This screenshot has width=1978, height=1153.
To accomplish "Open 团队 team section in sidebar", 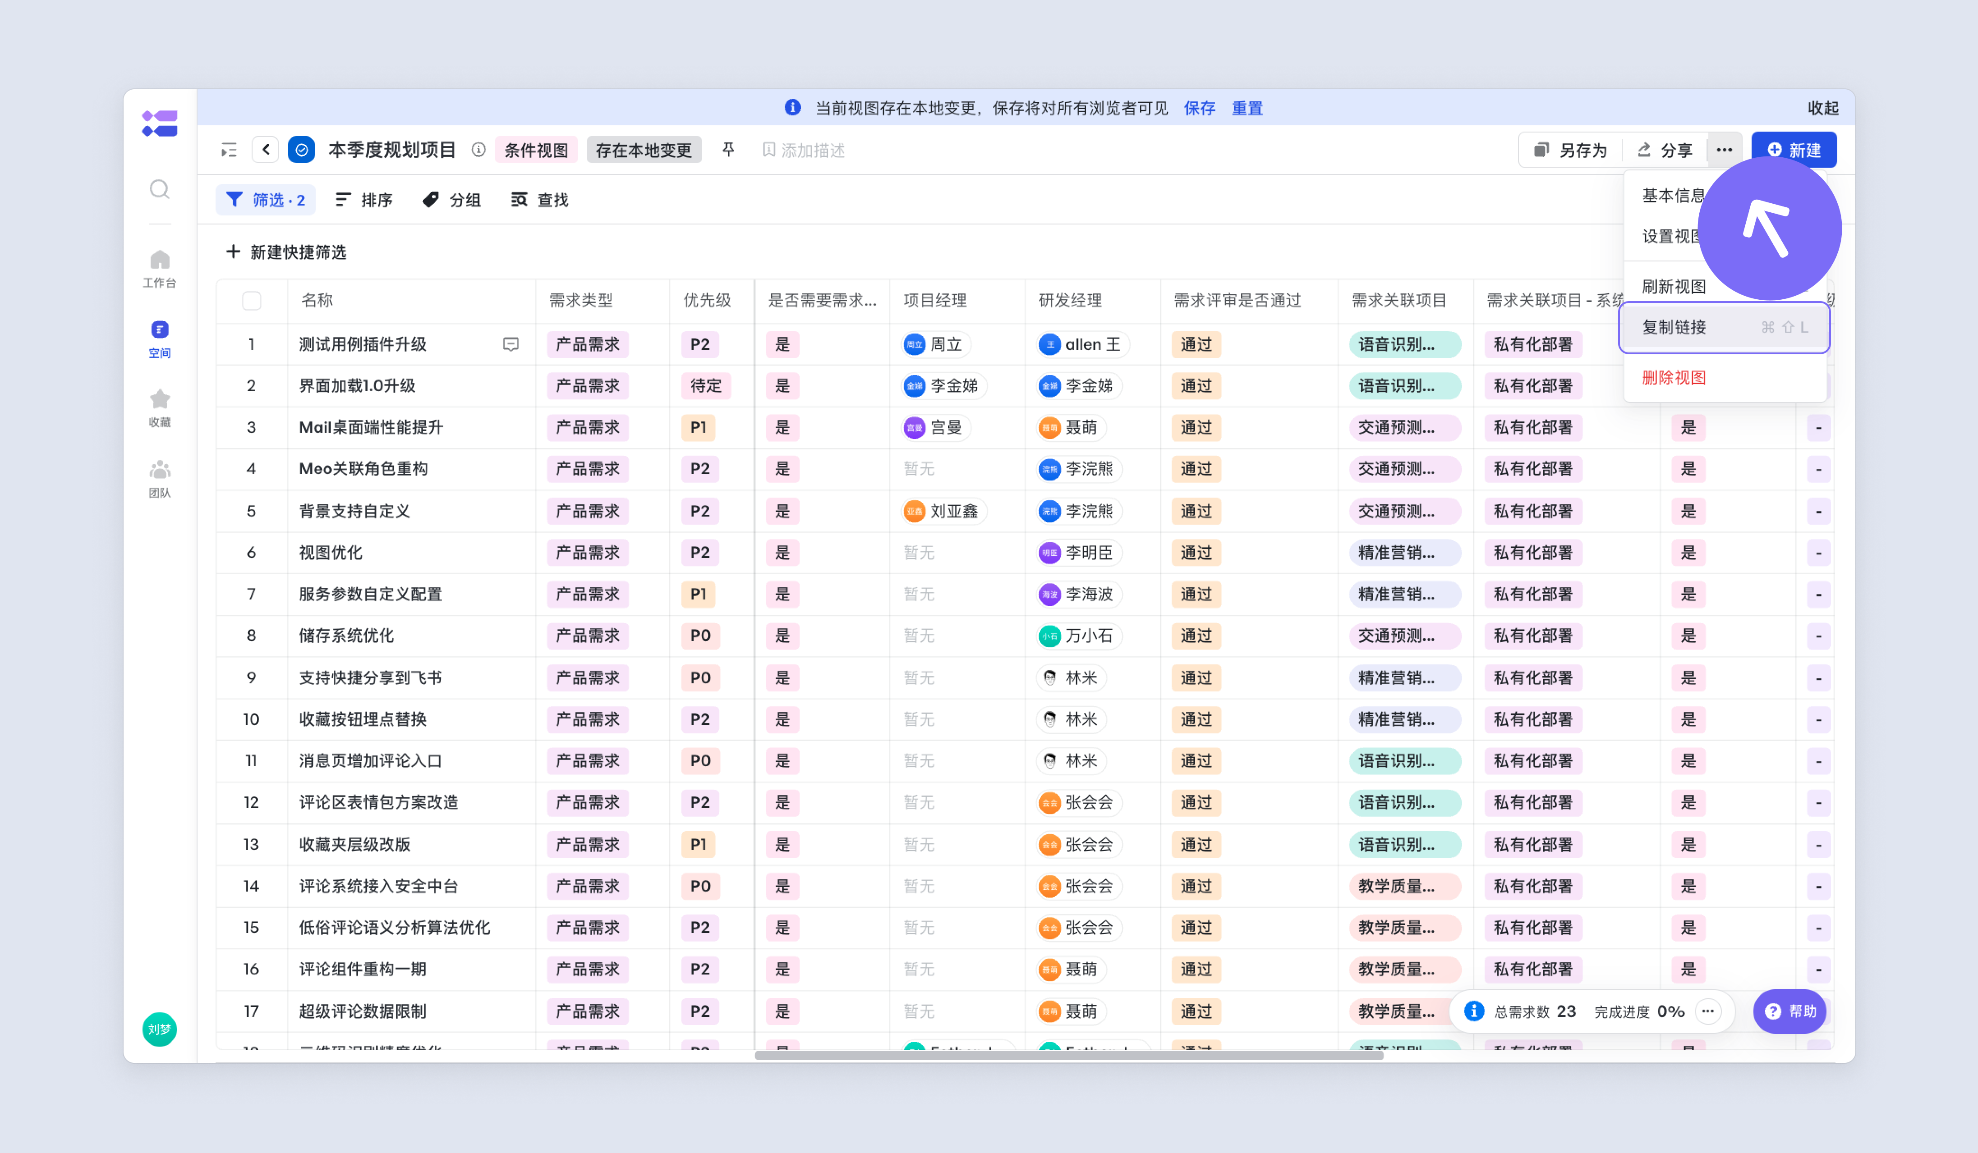I will (159, 478).
